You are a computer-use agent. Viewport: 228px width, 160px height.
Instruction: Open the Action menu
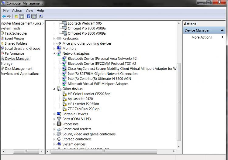(x=17, y=10)
